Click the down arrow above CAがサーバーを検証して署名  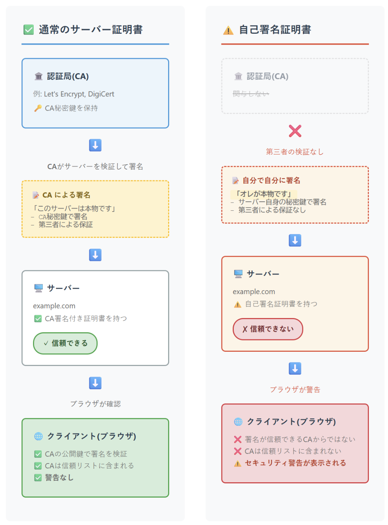pyautogui.click(x=95, y=145)
